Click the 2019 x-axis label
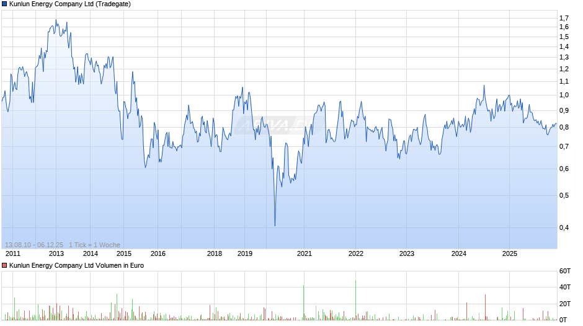The height and width of the screenshot is (326, 583). pyautogui.click(x=244, y=253)
